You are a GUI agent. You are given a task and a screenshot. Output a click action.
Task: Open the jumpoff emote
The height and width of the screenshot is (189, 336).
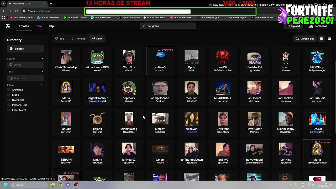[160, 123]
